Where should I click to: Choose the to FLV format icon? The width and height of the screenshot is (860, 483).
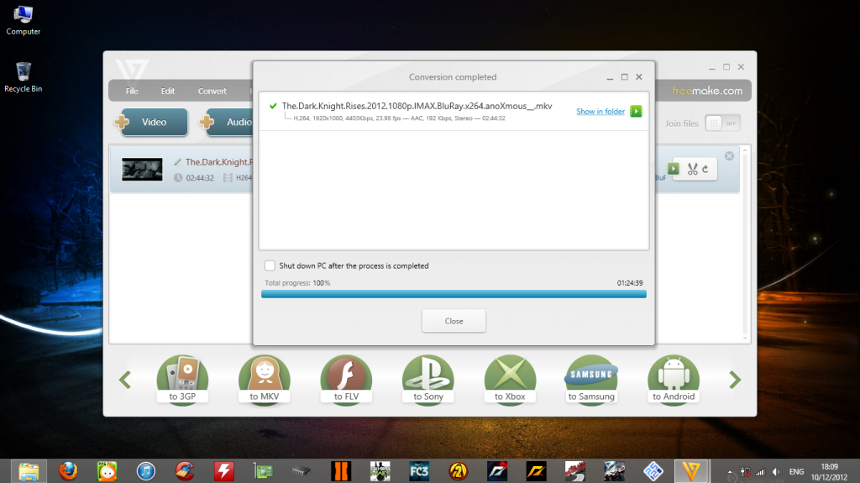tap(345, 379)
